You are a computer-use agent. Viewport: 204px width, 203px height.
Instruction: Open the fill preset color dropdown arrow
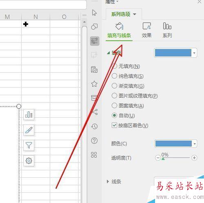tap(194, 53)
